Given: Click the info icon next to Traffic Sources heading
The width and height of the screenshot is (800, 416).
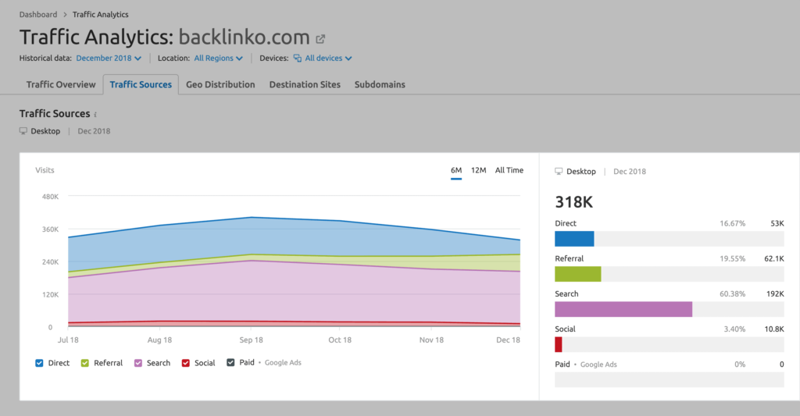Looking at the screenshot, I should [96, 115].
